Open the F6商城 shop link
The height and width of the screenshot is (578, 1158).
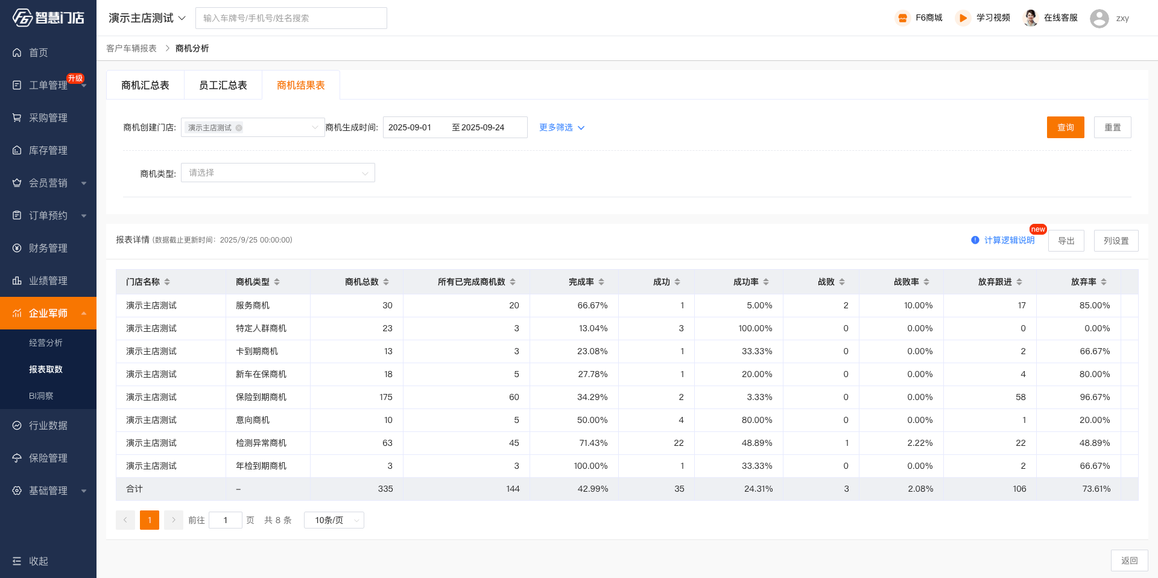tap(919, 18)
